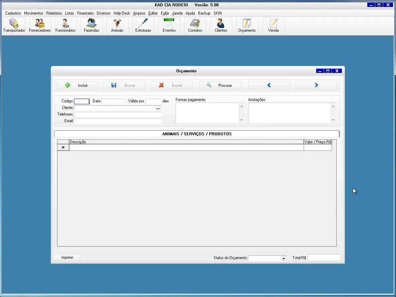The image size is (396, 297).
Task: Open the Financeiro menu
Action: pyautogui.click(x=85, y=13)
